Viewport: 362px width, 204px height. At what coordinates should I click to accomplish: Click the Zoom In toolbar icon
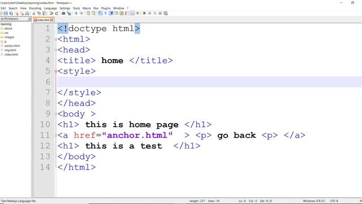76,13
